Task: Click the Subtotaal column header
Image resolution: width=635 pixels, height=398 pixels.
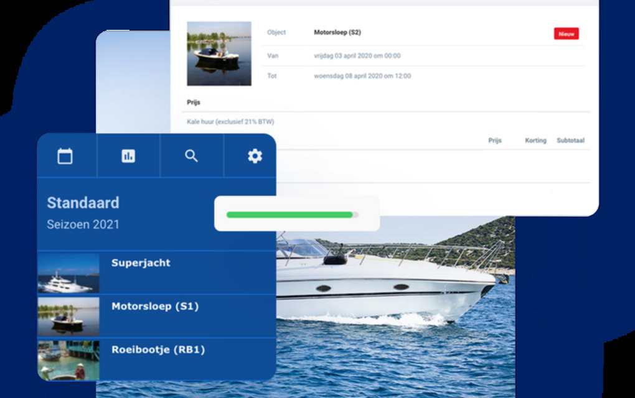Action: click(570, 141)
